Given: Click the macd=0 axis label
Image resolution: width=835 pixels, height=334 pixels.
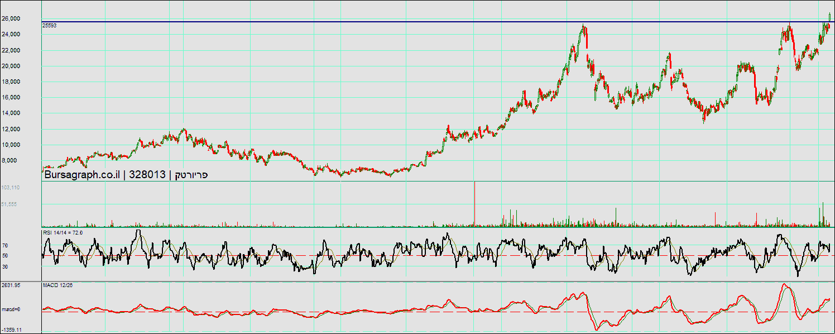Looking at the screenshot, I should pyautogui.click(x=10, y=309).
